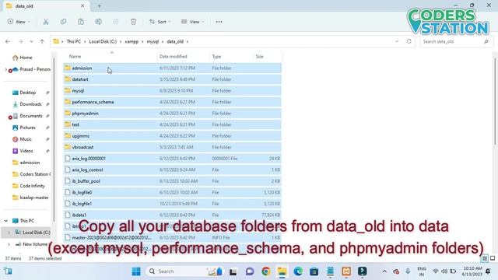
Task: Switch to large thumbnails view icon
Action: tap(493, 258)
